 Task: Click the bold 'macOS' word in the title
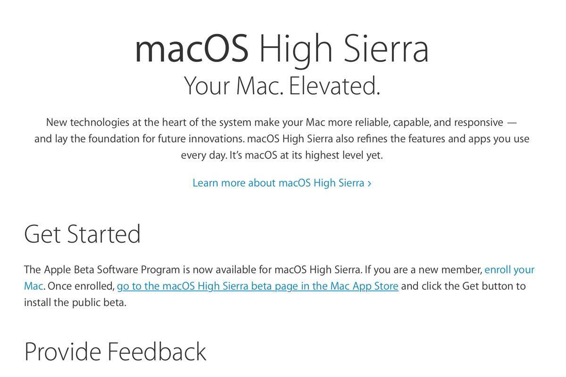191,49
